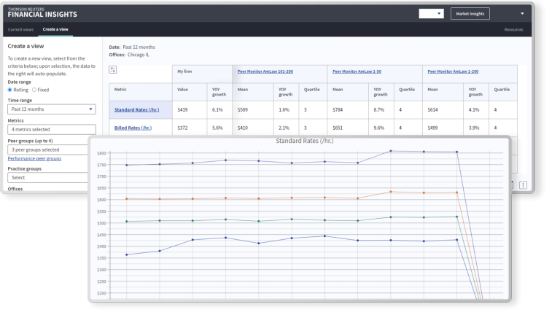The image size is (560, 315).
Task: Click the Standard Rates (/hr.) metric link
Action: (136, 109)
